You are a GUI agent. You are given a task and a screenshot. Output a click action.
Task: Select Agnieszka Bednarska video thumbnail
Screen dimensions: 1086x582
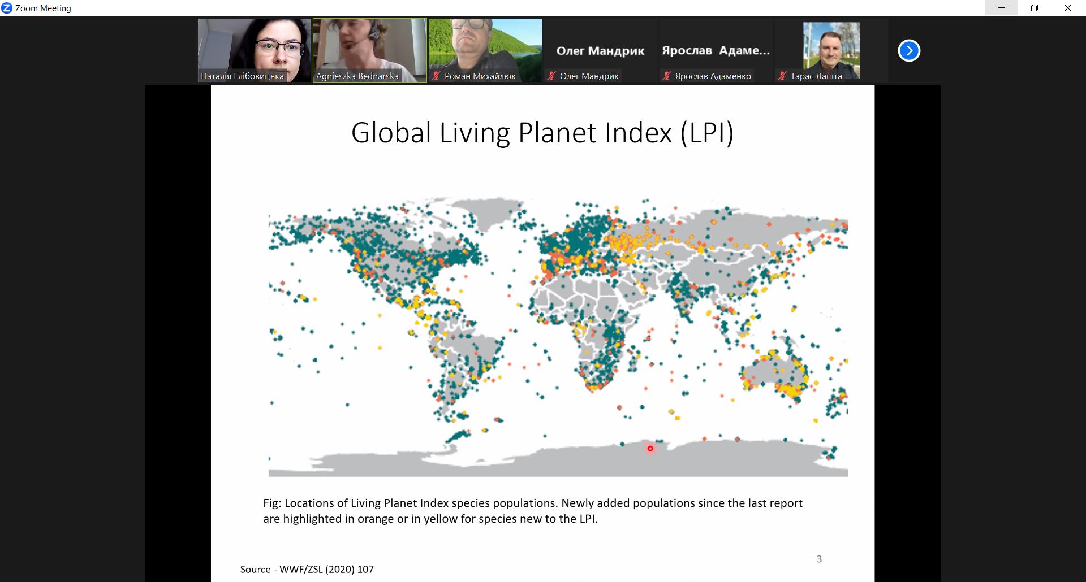370,51
